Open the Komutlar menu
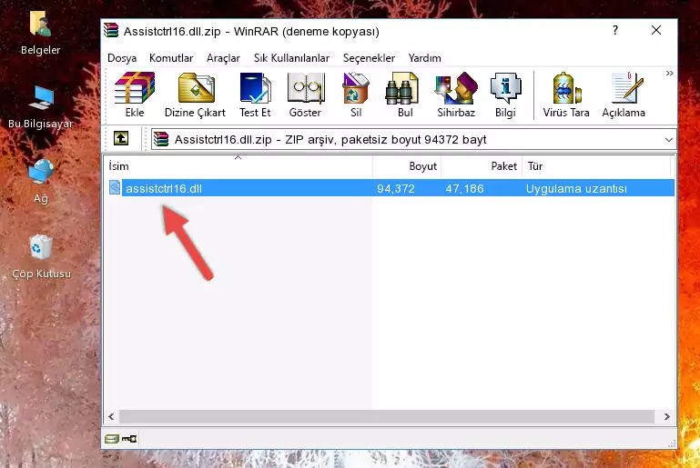 coord(171,58)
